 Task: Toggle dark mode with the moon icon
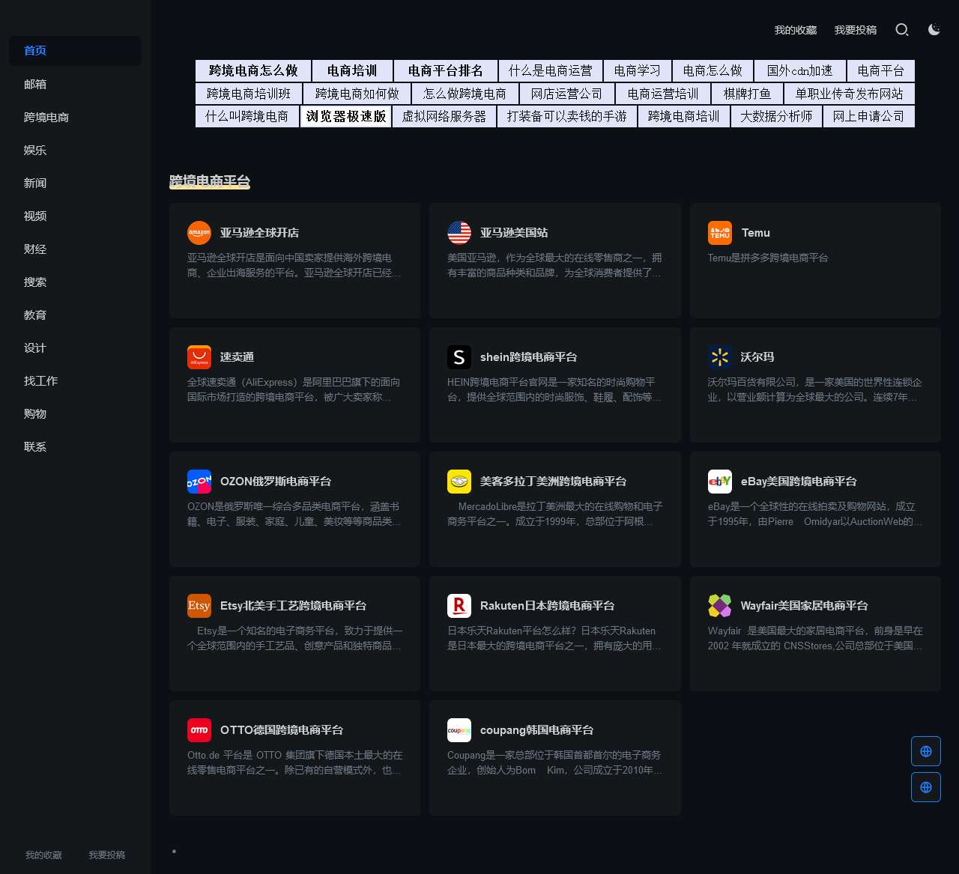click(934, 30)
